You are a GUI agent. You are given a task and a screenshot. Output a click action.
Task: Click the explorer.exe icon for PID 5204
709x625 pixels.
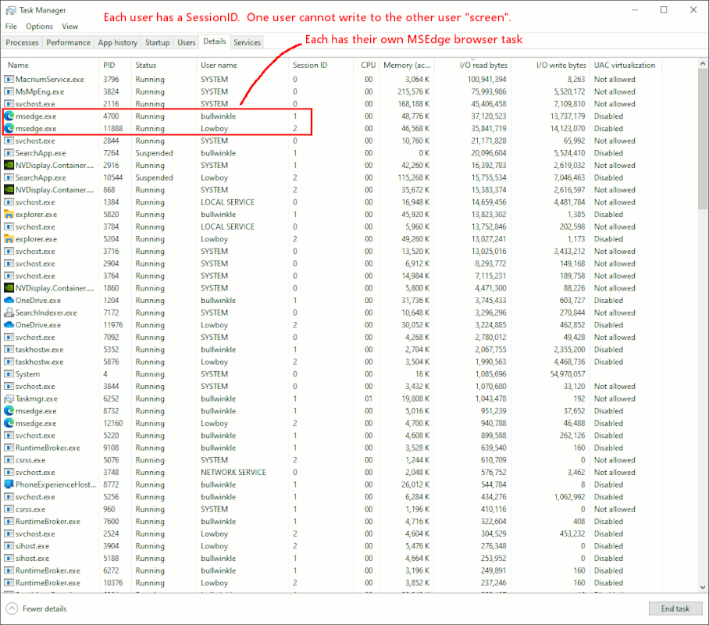click(9, 239)
